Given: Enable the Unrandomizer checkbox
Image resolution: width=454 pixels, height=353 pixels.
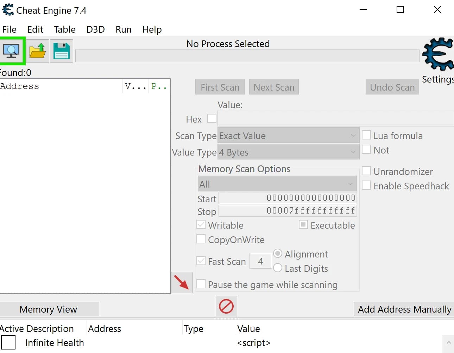Looking at the screenshot, I should click(366, 171).
